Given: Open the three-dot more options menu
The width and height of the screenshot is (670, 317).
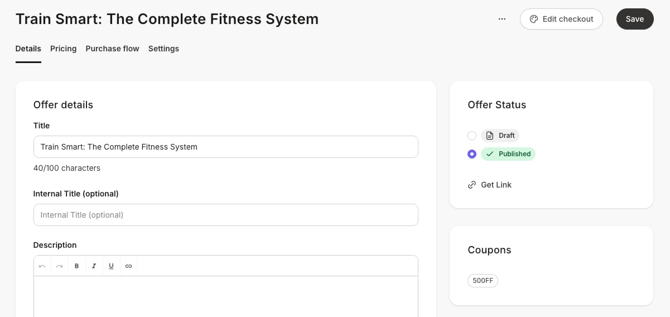Looking at the screenshot, I should pos(502,19).
